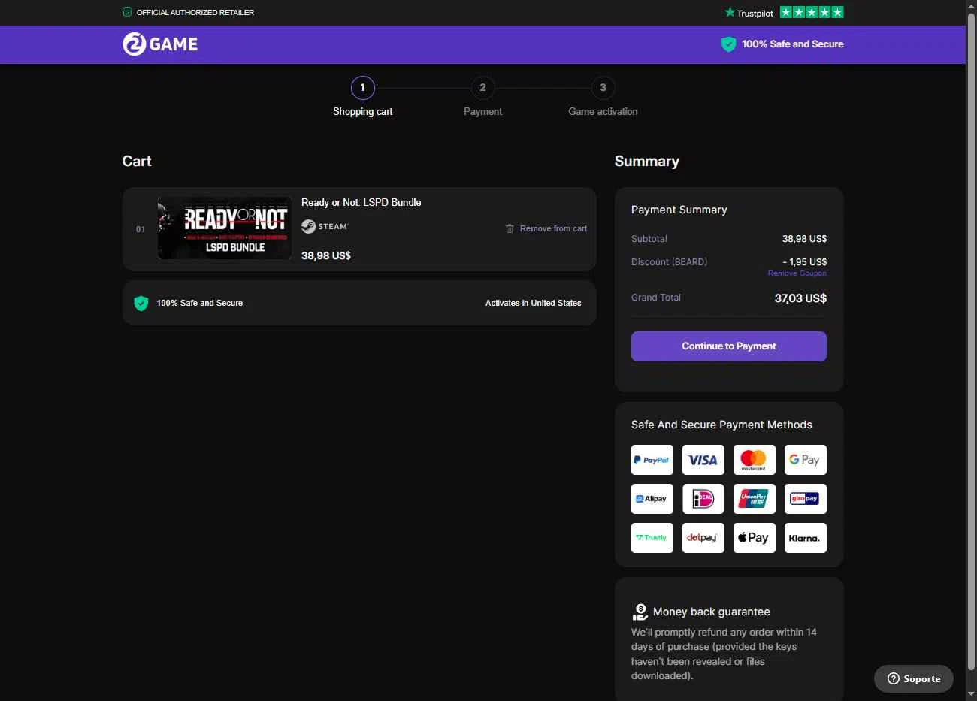The image size is (977, 701).
Task: Click Continue to Payment button
Action: [x=729, y=346]
